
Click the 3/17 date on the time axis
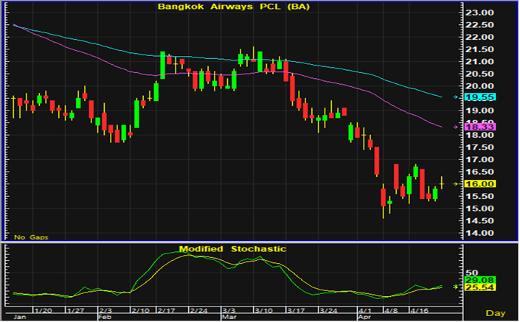pyautogui.click(x=296, y=310)
